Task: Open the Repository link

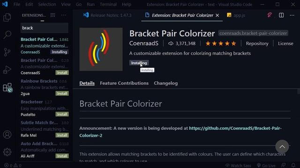Action: coord(257,43)
